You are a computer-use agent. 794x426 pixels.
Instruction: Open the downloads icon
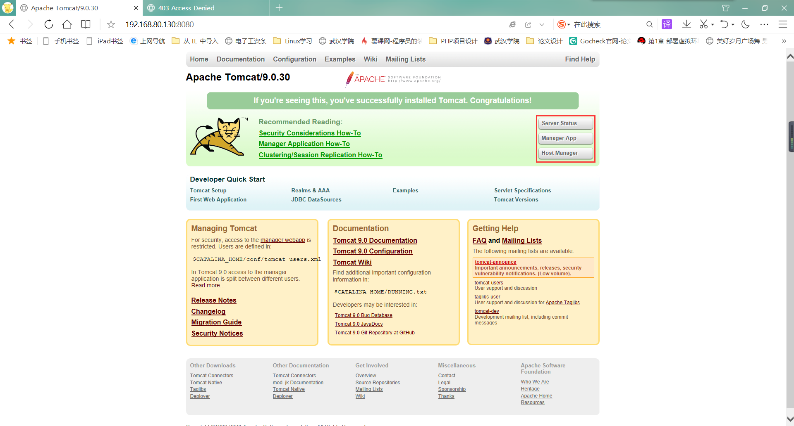tap(686, 24)
